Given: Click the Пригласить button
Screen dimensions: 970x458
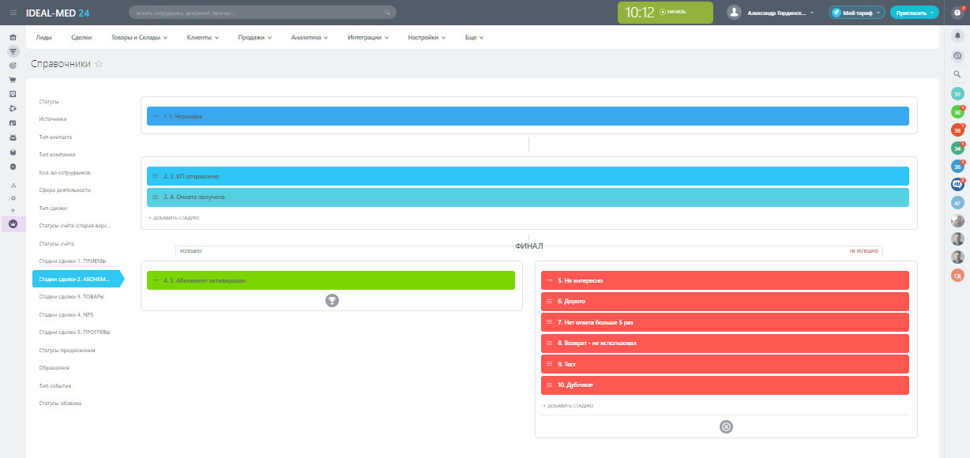Looking at the screenshot, I should [914, 13].
